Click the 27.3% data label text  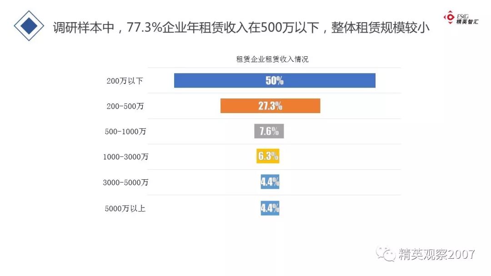point(270,106)
